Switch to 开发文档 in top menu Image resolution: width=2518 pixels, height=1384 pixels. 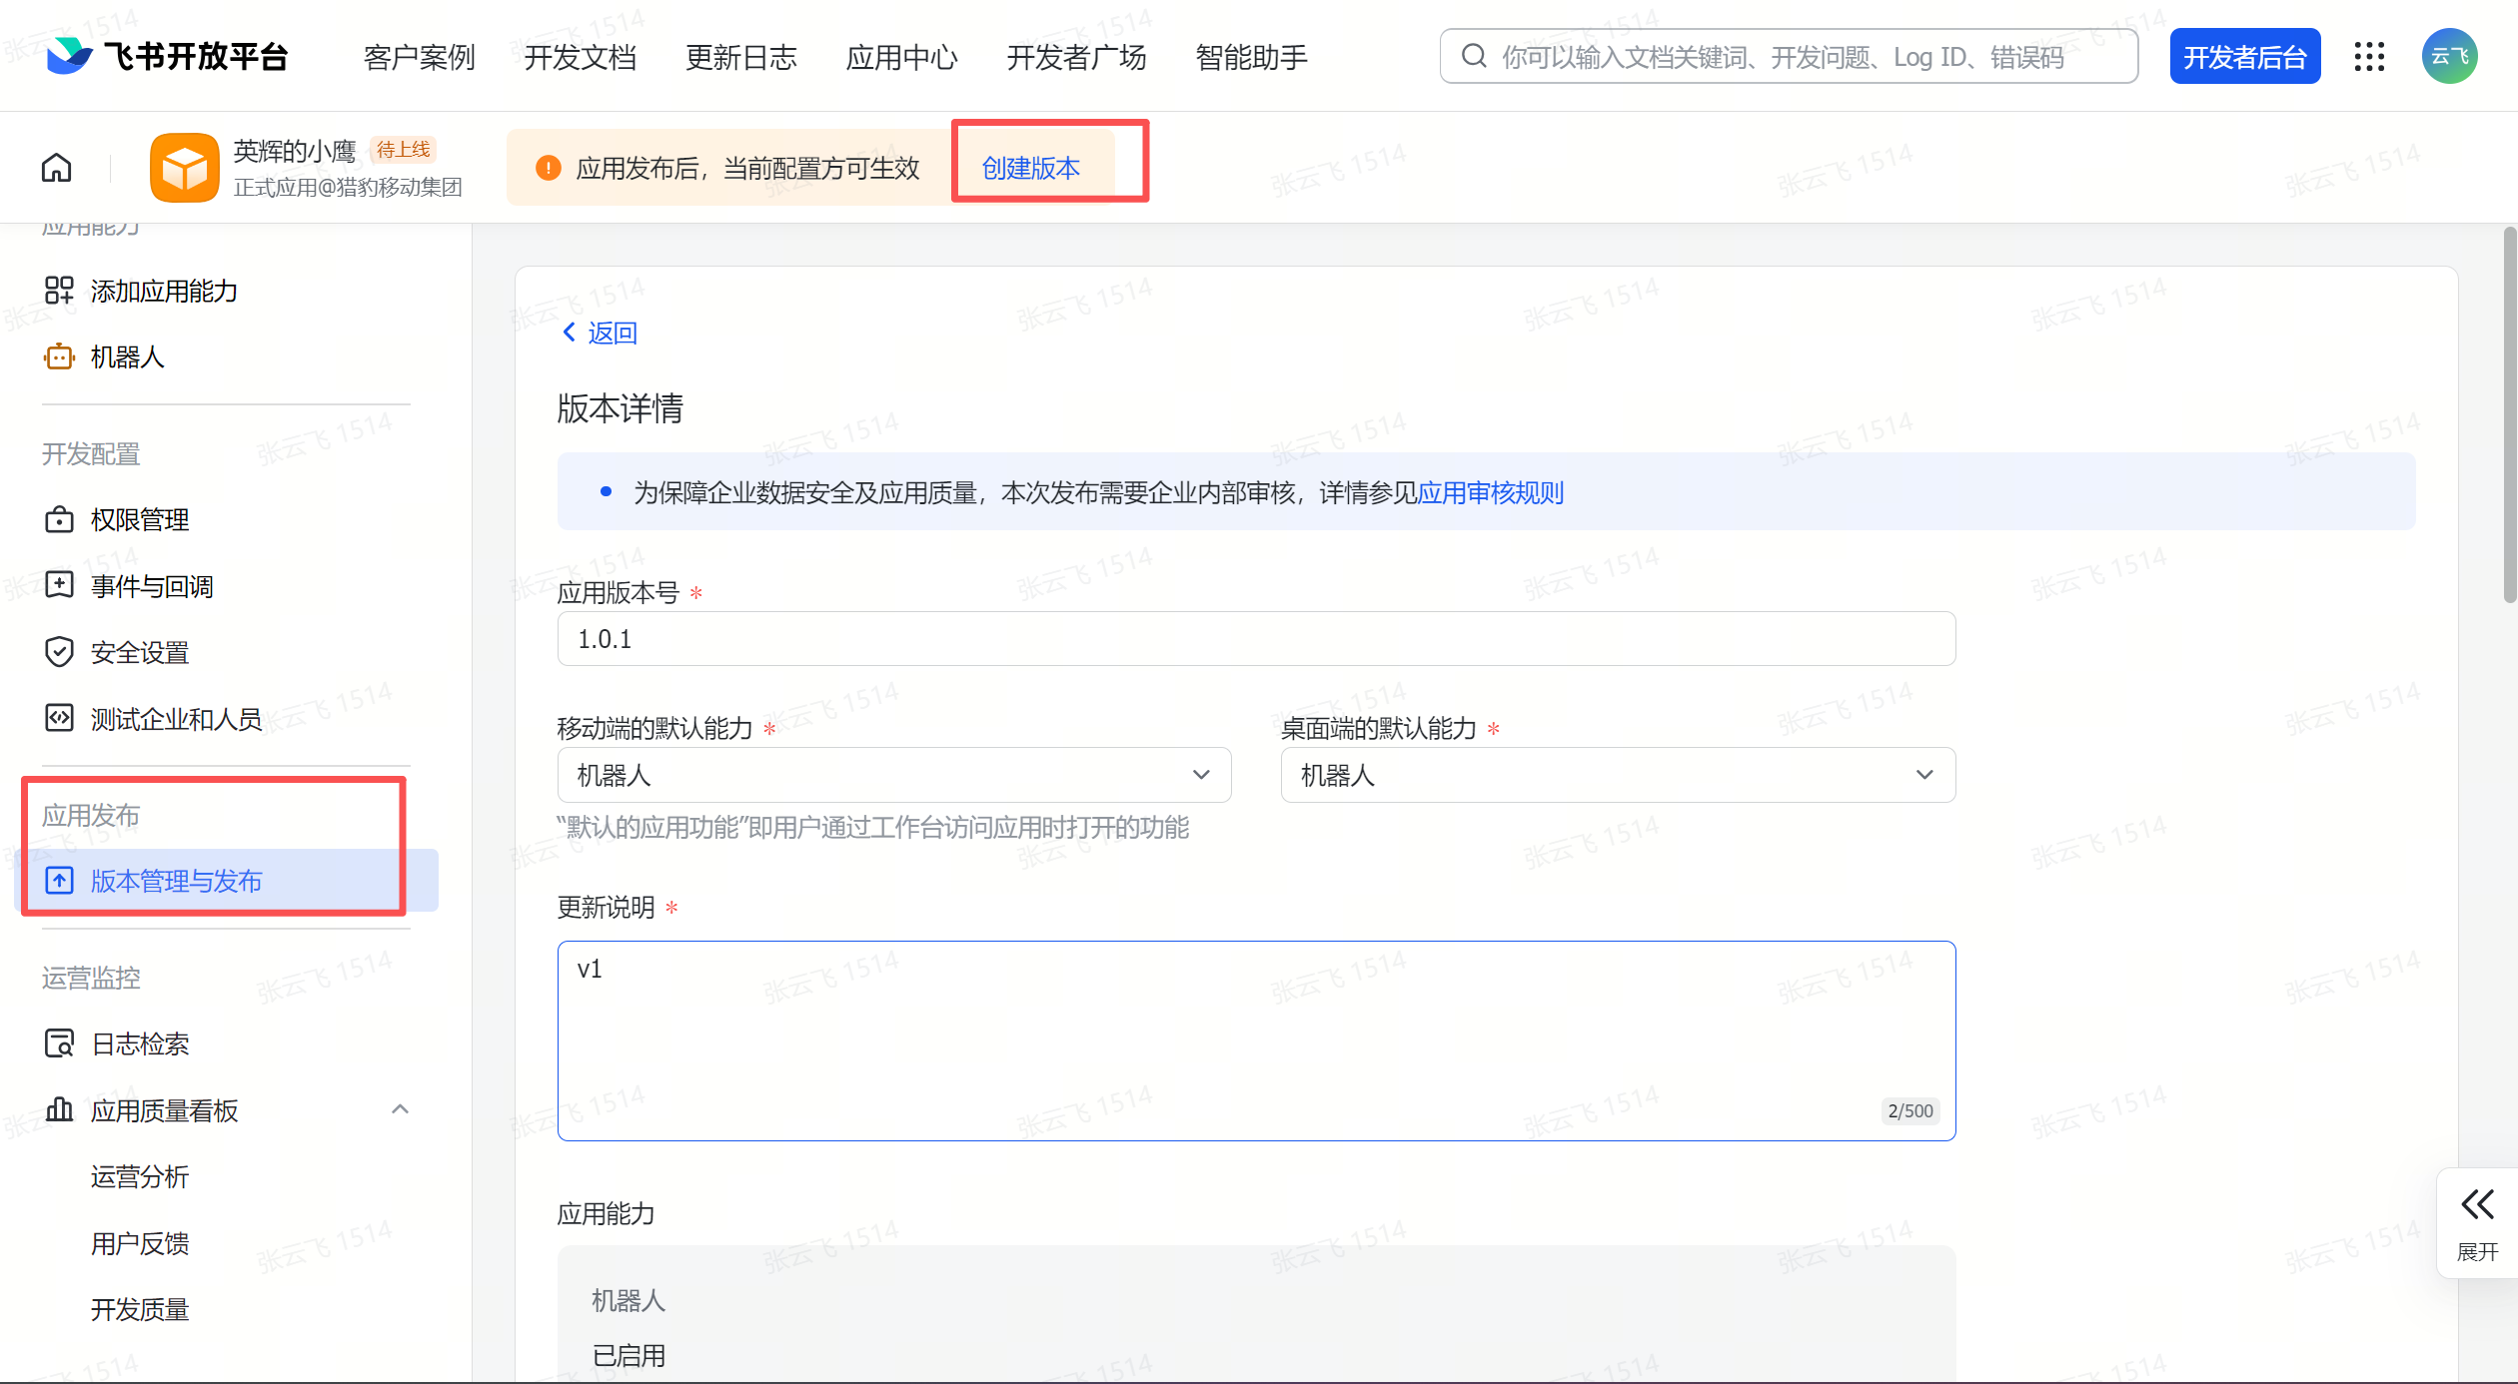point(580,57)
